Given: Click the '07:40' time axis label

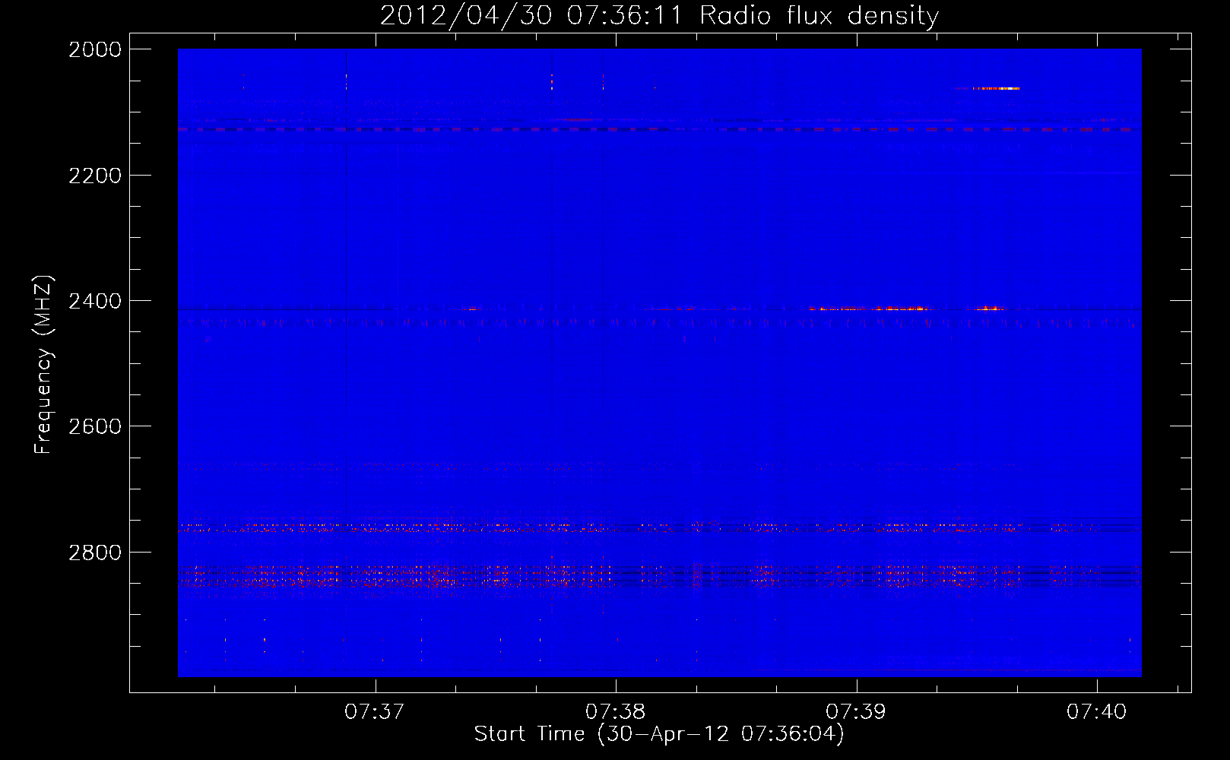Looking at the screenshot, I should [1096, 711].
